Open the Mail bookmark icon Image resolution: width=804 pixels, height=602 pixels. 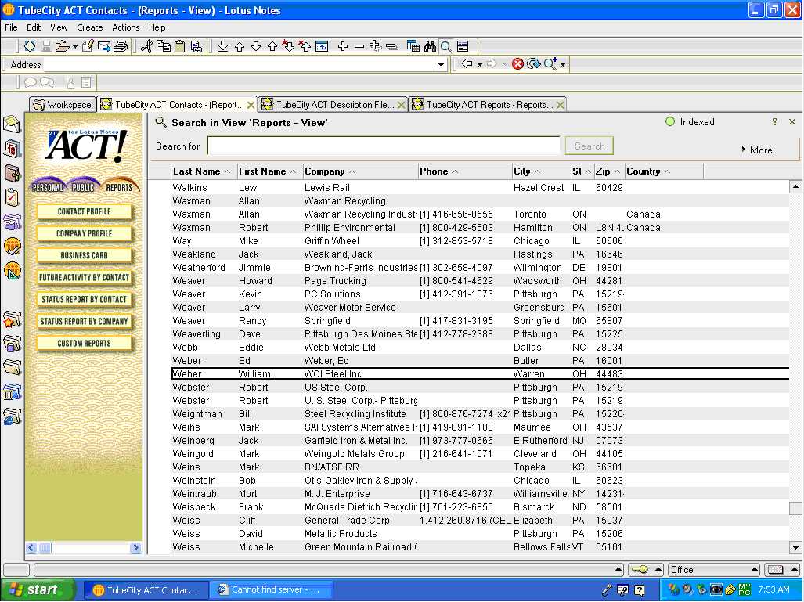(x=12, y=124)
